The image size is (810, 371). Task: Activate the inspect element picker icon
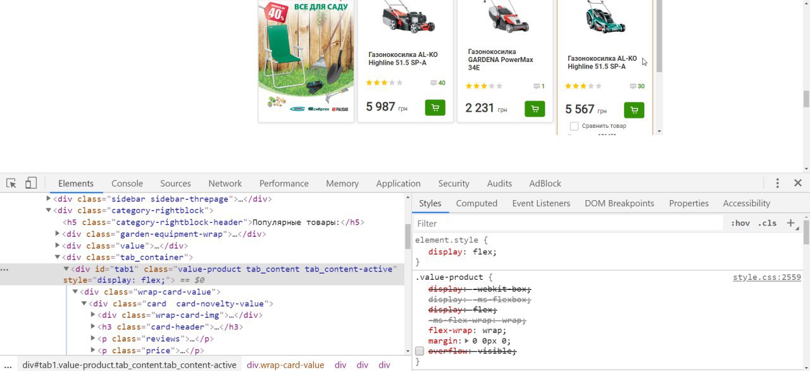[11, 183]
